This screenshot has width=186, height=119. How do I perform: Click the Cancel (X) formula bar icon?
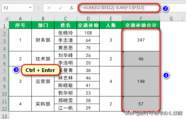49,8
